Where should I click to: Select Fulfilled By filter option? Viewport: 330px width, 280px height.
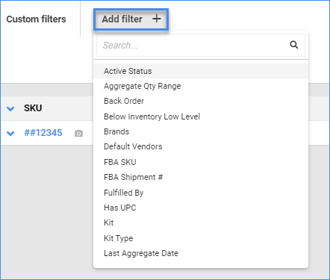(x=201, y=193)
